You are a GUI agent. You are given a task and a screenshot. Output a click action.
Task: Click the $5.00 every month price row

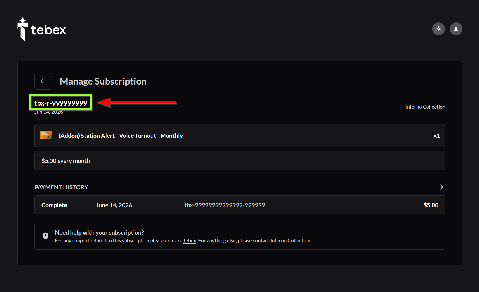pos(240,161)
